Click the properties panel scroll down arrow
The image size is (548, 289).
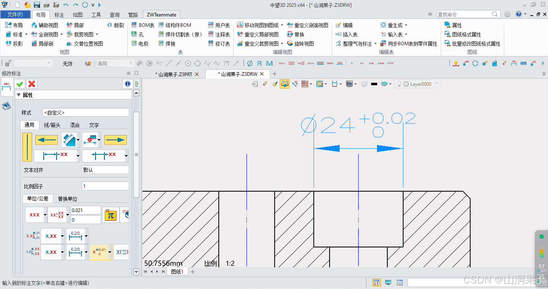tap(136, 272)
